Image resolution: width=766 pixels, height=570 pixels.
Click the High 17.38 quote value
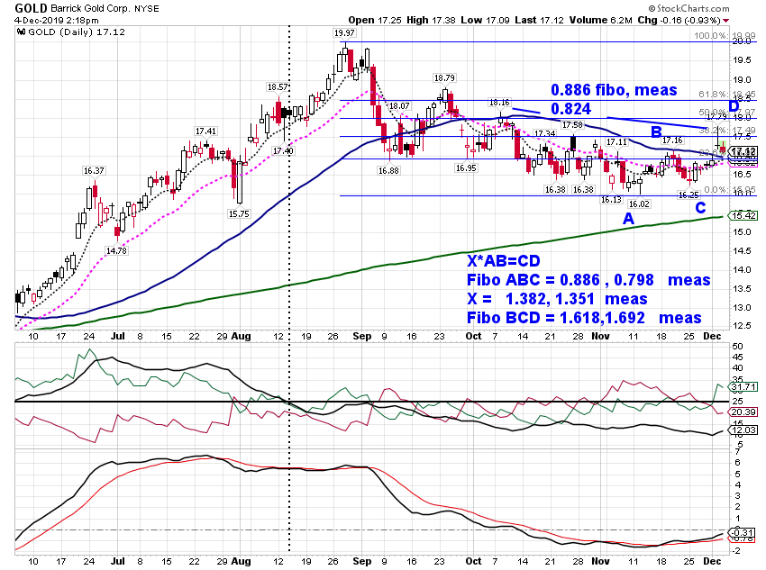pos(431,20)
